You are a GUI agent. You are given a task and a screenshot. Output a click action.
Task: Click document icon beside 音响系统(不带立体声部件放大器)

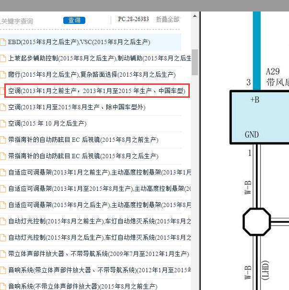[x=3, y=286]
